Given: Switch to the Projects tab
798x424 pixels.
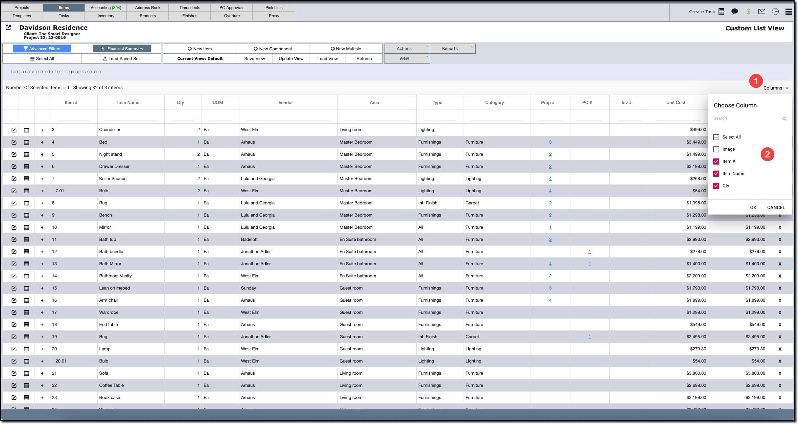Looking at the screenshot, I should coord(22,7).
